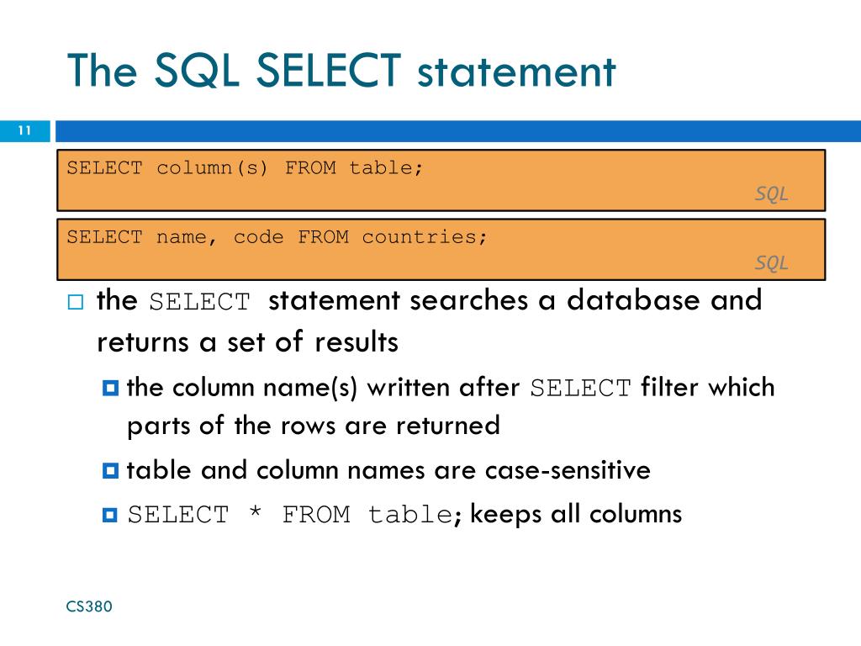Click the word 'case-sensitive' in the bullet
Screen dimensions: 861x646
pyautogui.click(x=568, y=470)
